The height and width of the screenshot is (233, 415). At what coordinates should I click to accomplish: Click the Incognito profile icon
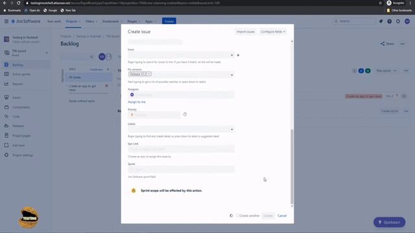click(389, 3)
